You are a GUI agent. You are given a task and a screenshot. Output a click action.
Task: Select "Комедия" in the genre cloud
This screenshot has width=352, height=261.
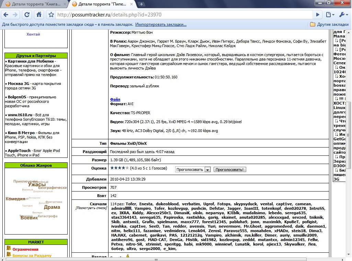point(15,199)
